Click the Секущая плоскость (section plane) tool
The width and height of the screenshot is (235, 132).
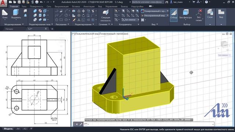[x=105, y=16]
